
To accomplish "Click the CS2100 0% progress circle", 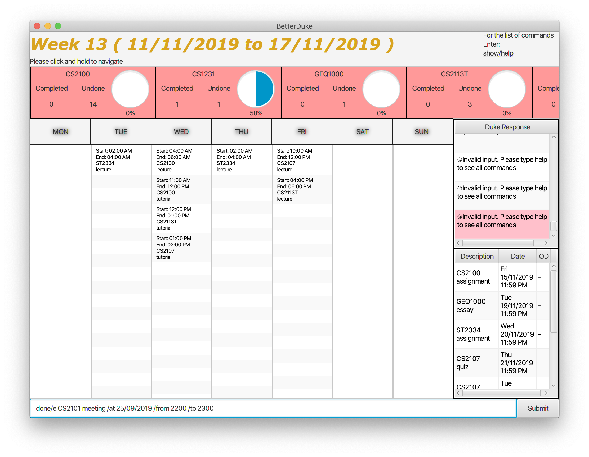I will [130, 89].
